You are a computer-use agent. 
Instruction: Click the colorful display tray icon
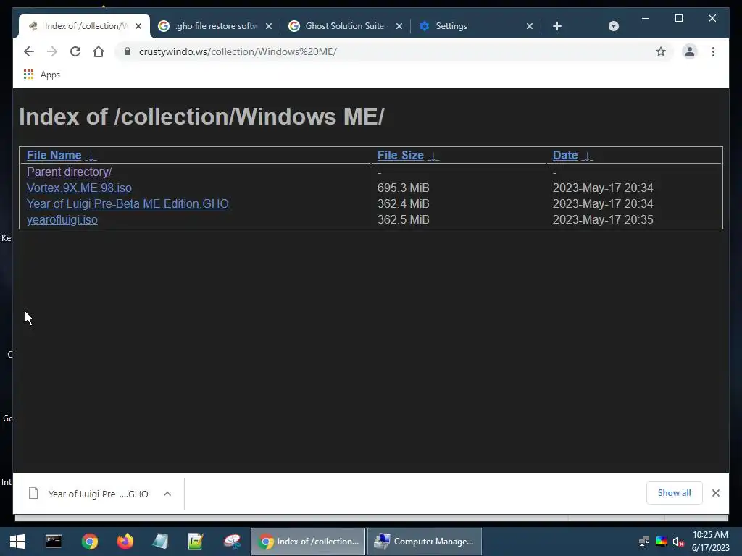tap(662, 542)
